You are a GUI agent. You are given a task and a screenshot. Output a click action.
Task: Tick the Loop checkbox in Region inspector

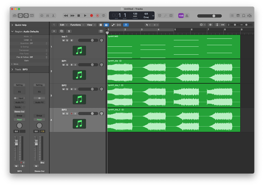pos(31,39)
